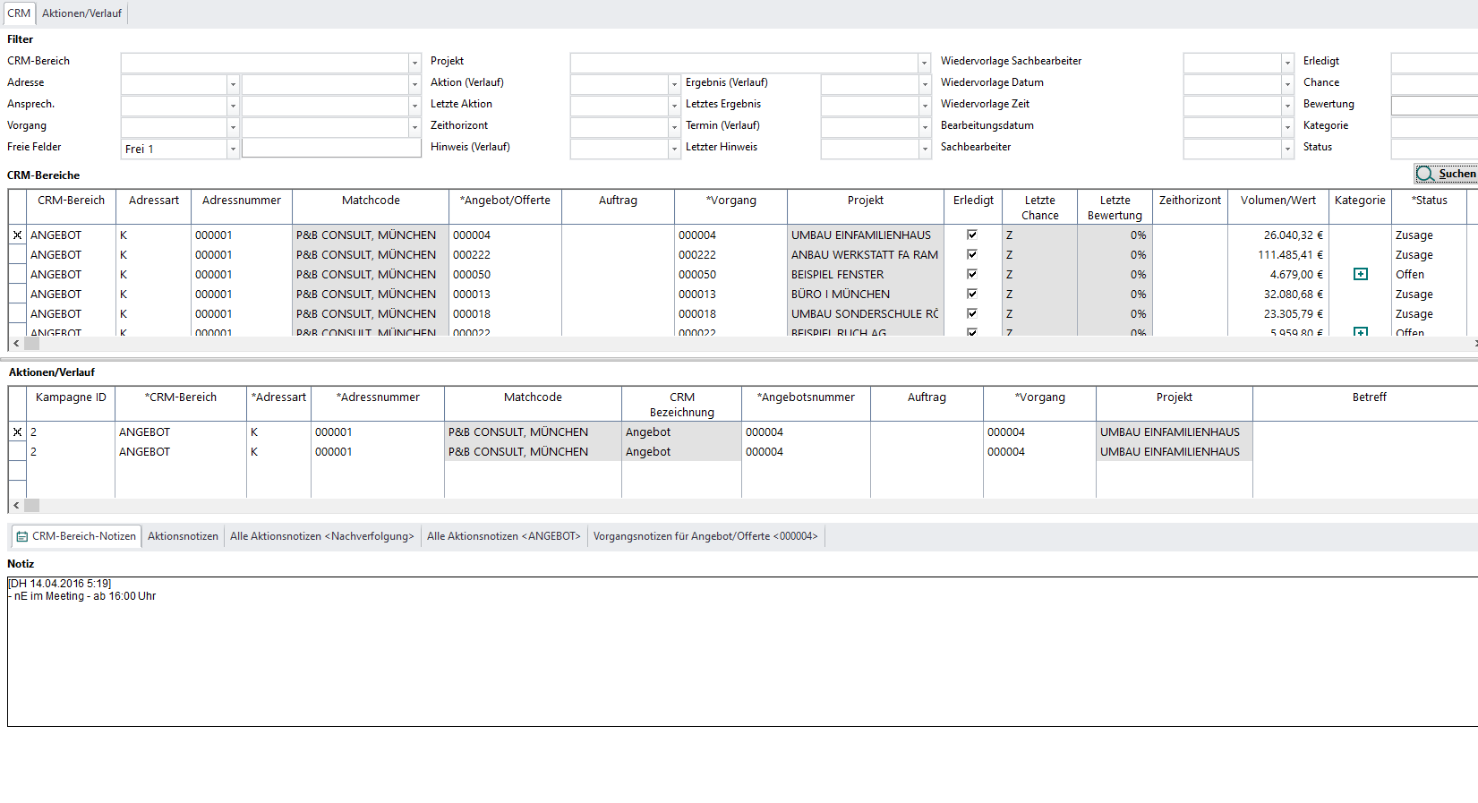Select the row header of the BÜRO I MÜNCHEN row
This screenshot has height=803, width=1478.
[x=17, y=295]
